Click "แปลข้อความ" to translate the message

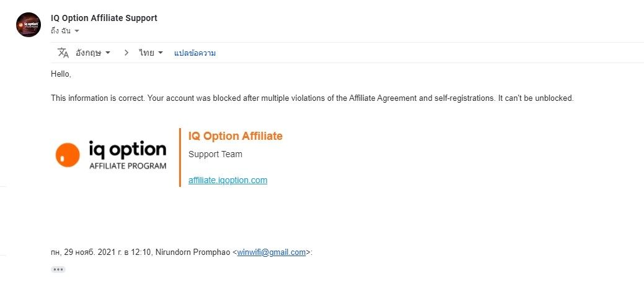(x=195, y=53)
